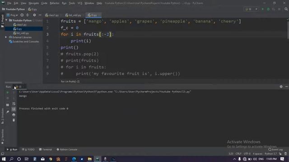The image size is (289, 162).
Task: Hide Run panel with minus icon
Action: 286,86
